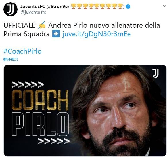Click the writing hand emoji
This screenshot has height=157, width=167.
pyautogui.click(x=42, y=25)
